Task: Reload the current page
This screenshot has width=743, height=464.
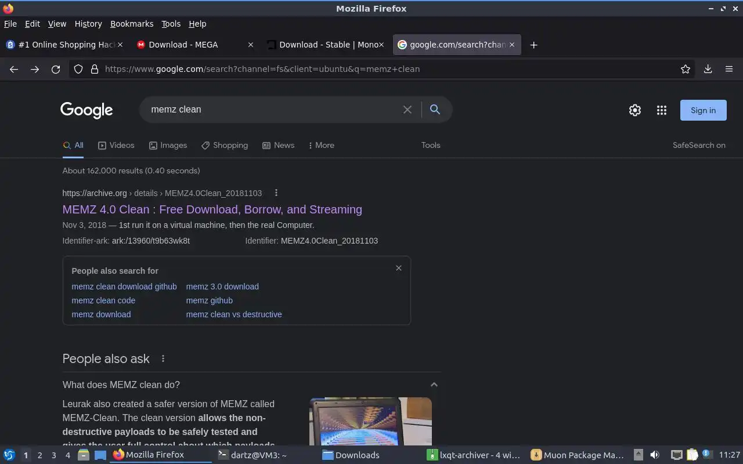Action: click(x=56, y=69)
